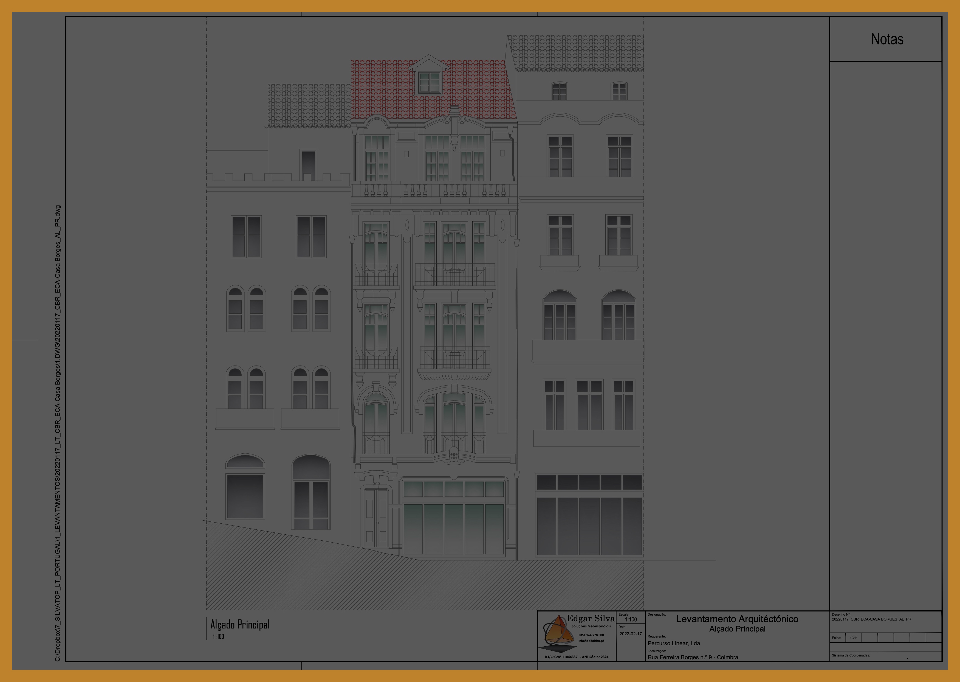
Task: Click the "Percurso Linear, Lda" requester text
Action: pos(674,643)
